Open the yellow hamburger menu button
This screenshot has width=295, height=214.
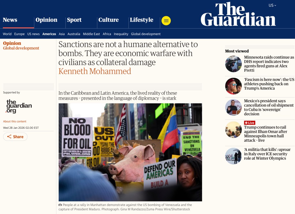click(x=166, y=21)
